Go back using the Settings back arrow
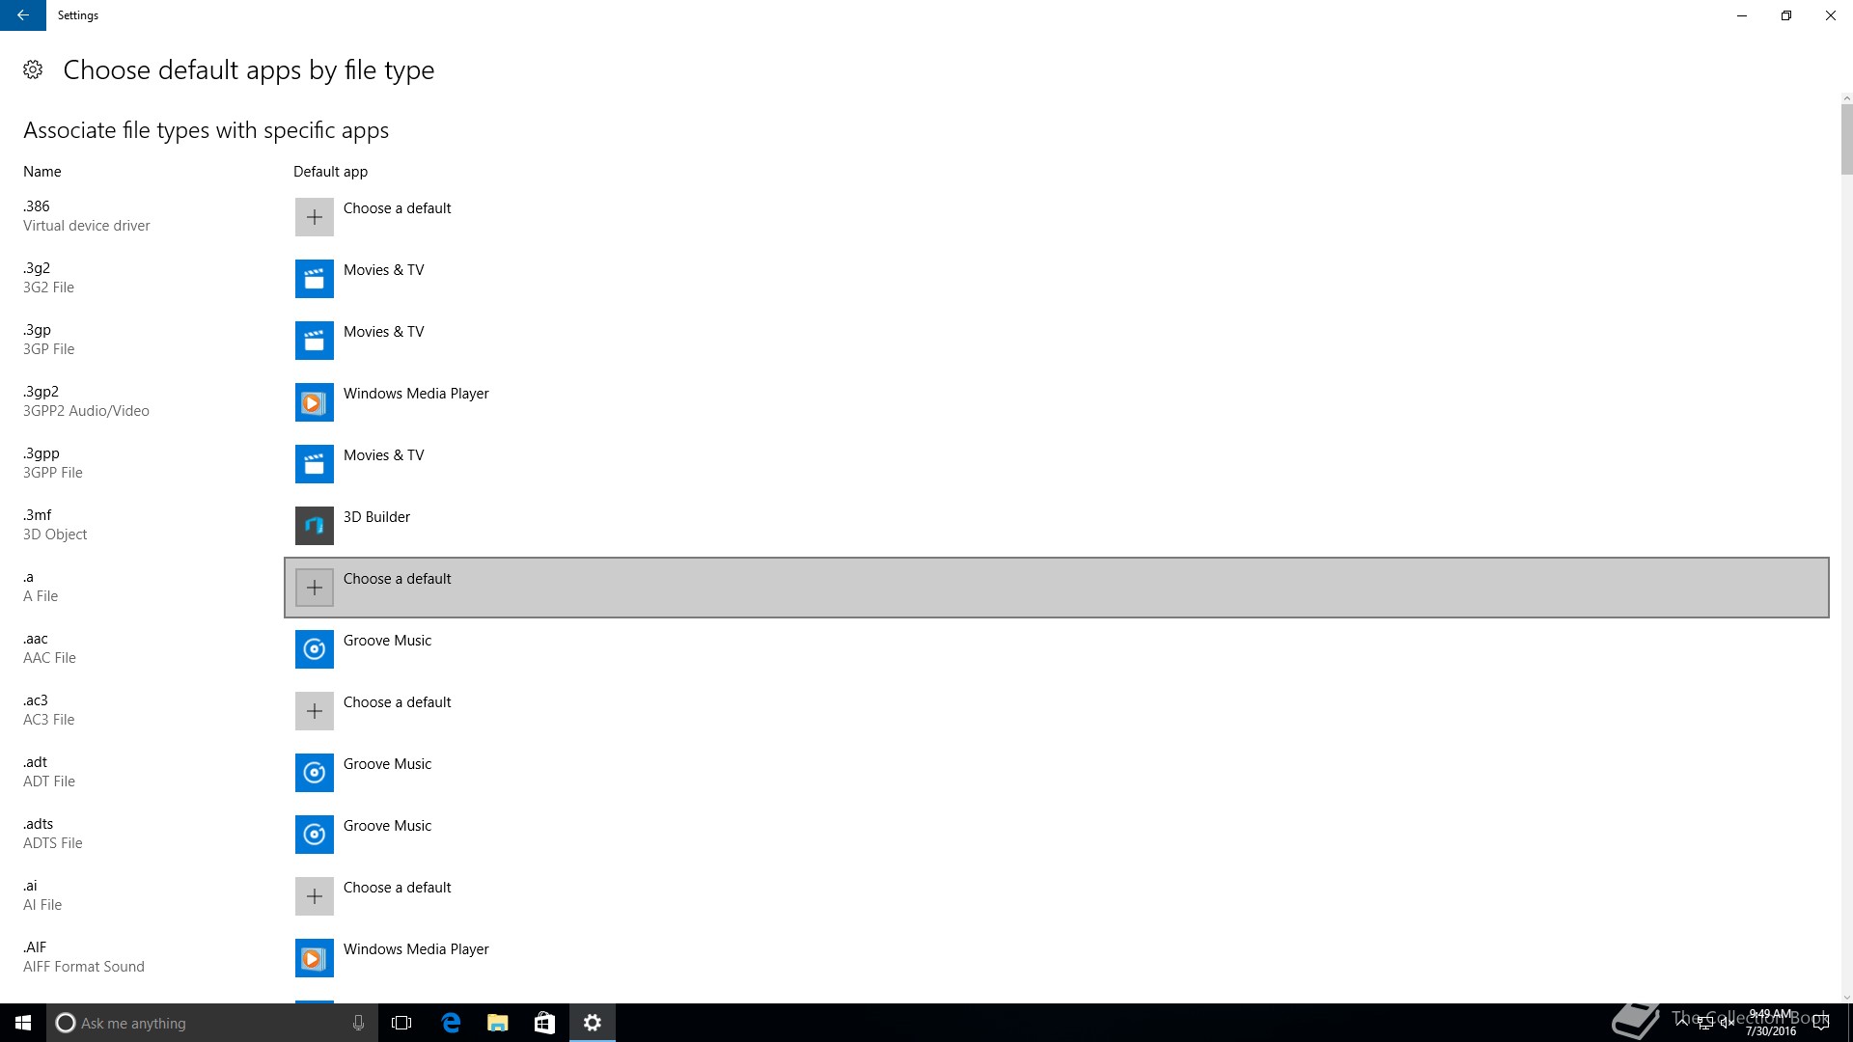The height and width of the screenshot is (1042, 1853). pyautogui.click(x=23, y=15)
